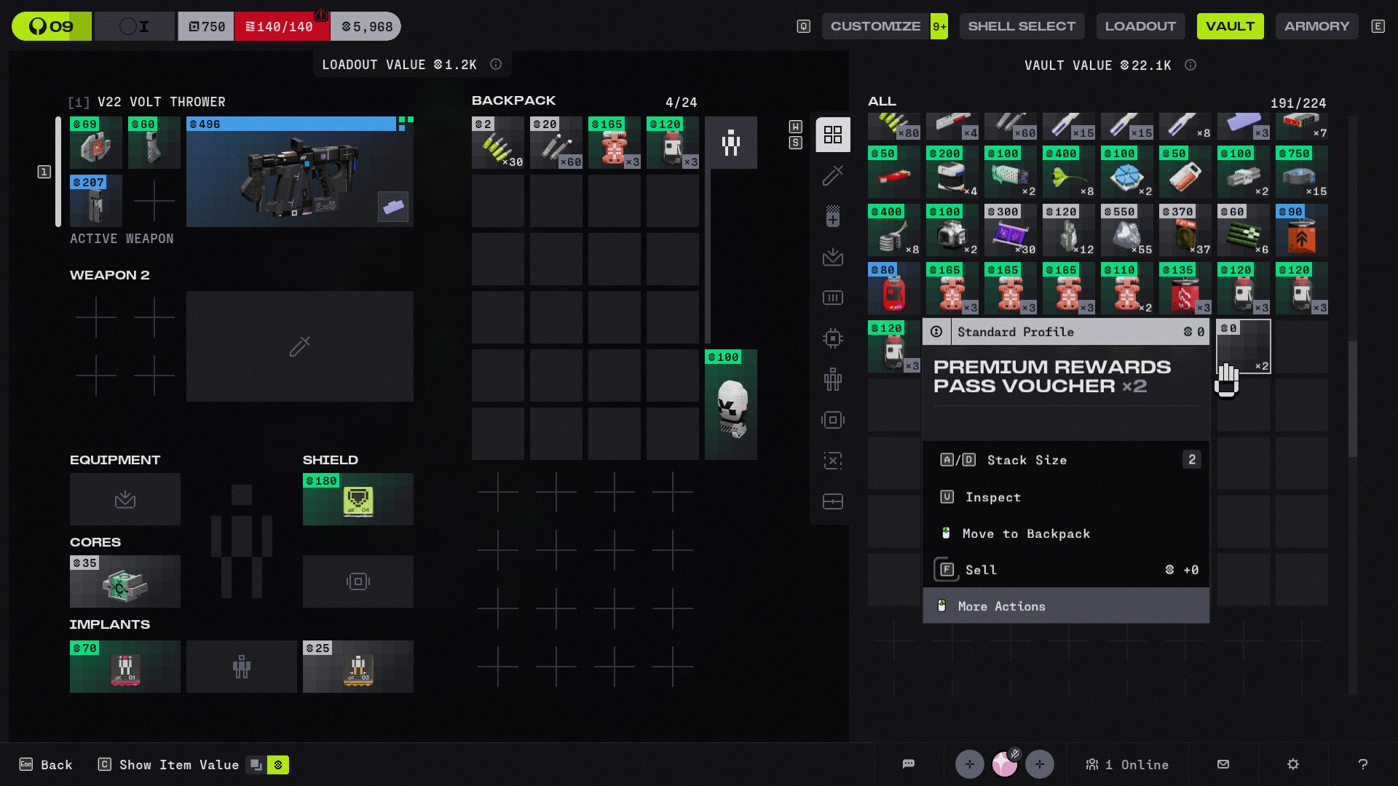The height and width of the screenshot is (786, 1398).
Task: Filter vault by humanoid implants icon
Action: 832,379
